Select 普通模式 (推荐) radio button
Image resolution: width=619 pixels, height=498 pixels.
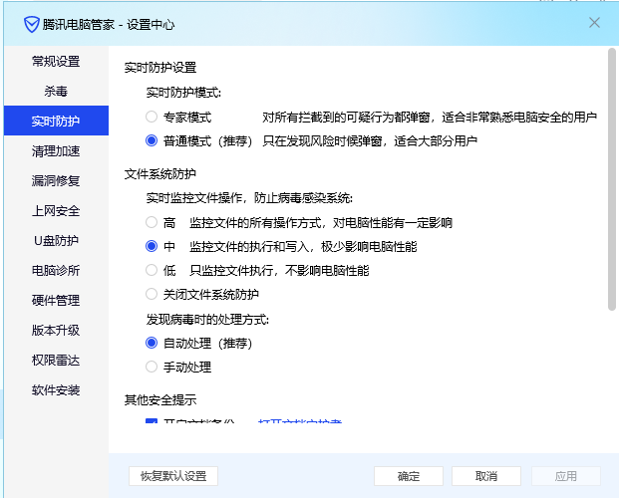[152, 140]
